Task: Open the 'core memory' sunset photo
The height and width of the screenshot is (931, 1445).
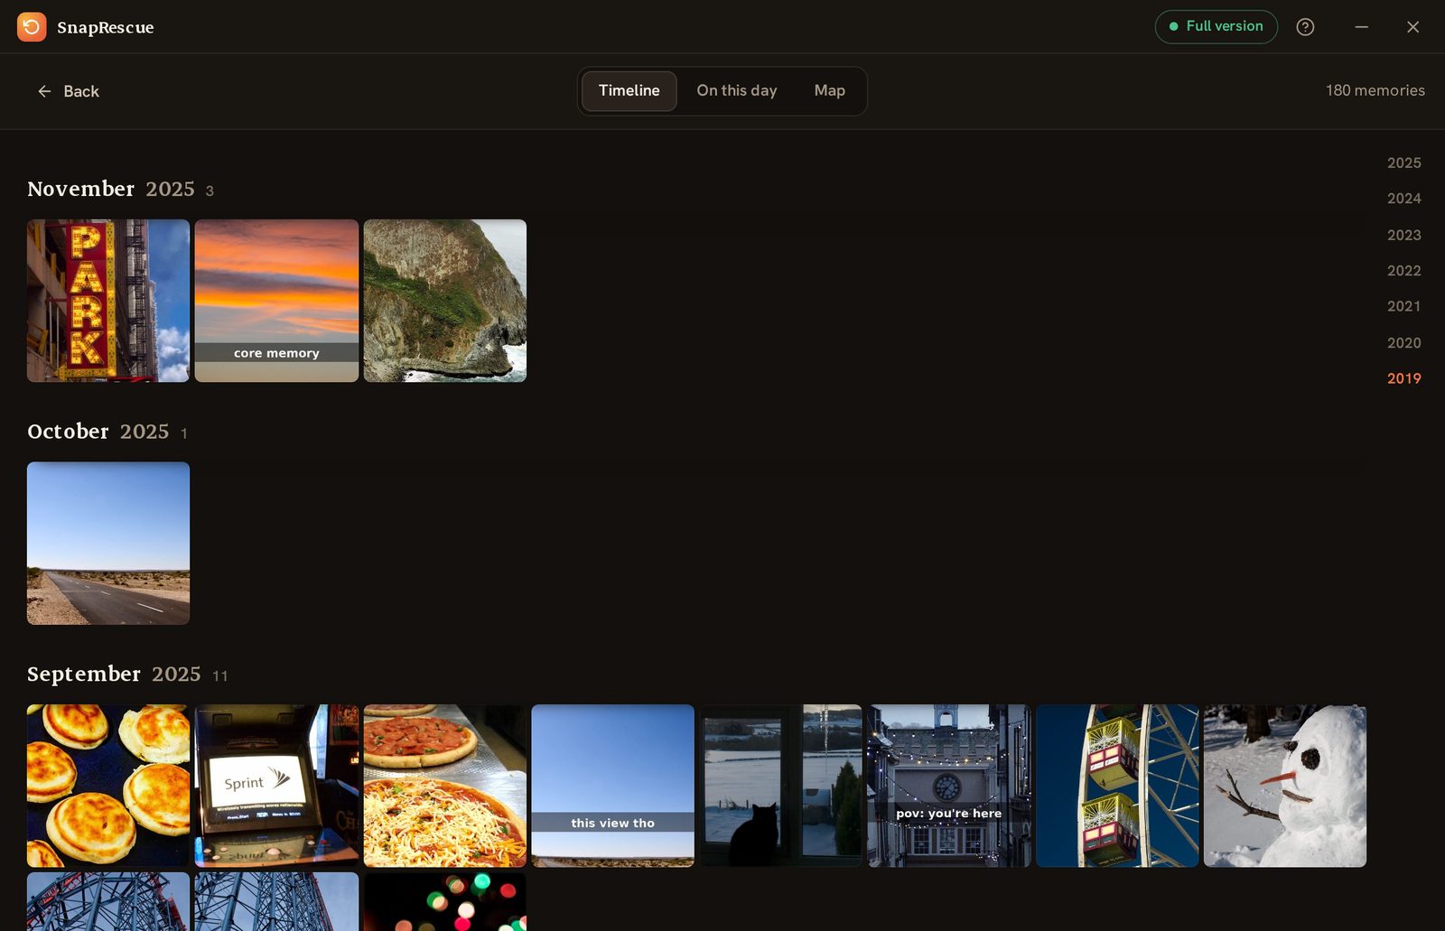Action: tap(276, 301)
